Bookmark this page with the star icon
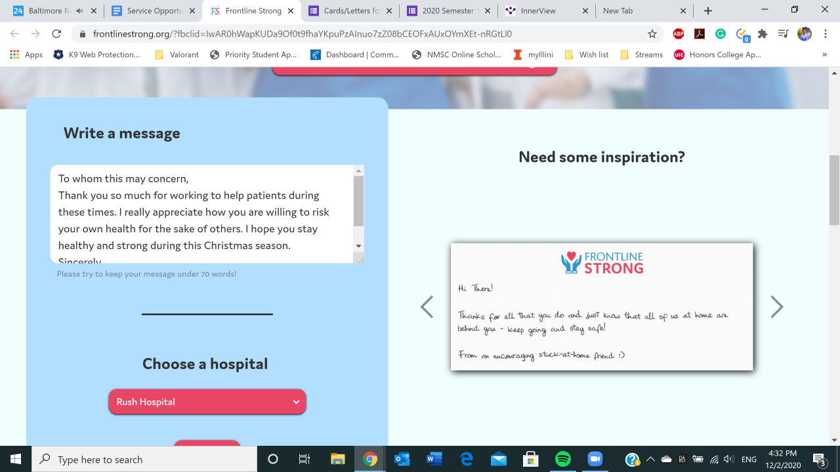The width and height of the screenshot is (840, 472). point(652,34)
